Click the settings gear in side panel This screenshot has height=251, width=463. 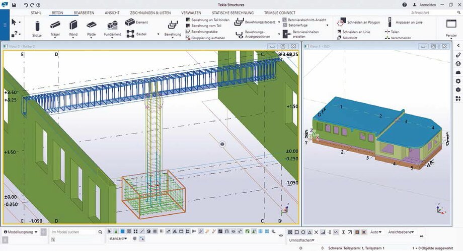coord(458,81)
